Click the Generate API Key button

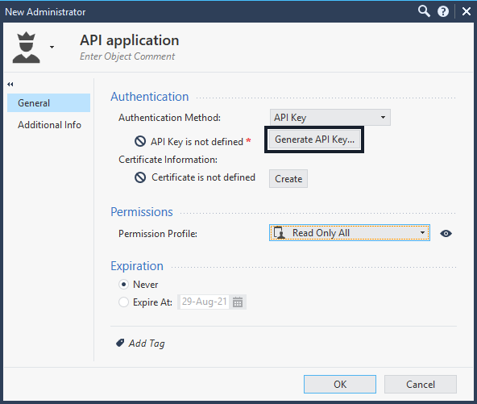click(x=314, y=140)
